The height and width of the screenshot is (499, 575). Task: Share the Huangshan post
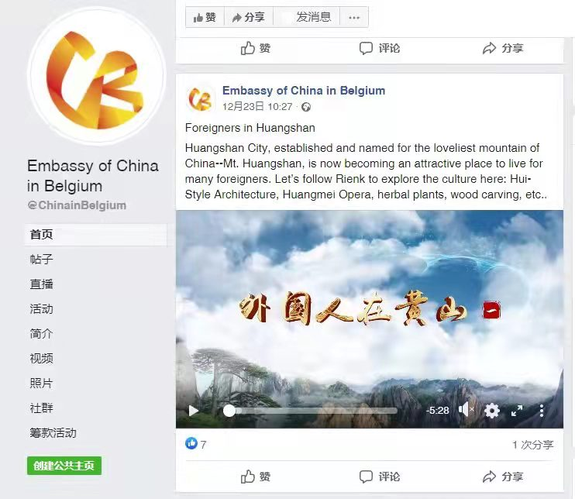[503, 477]
